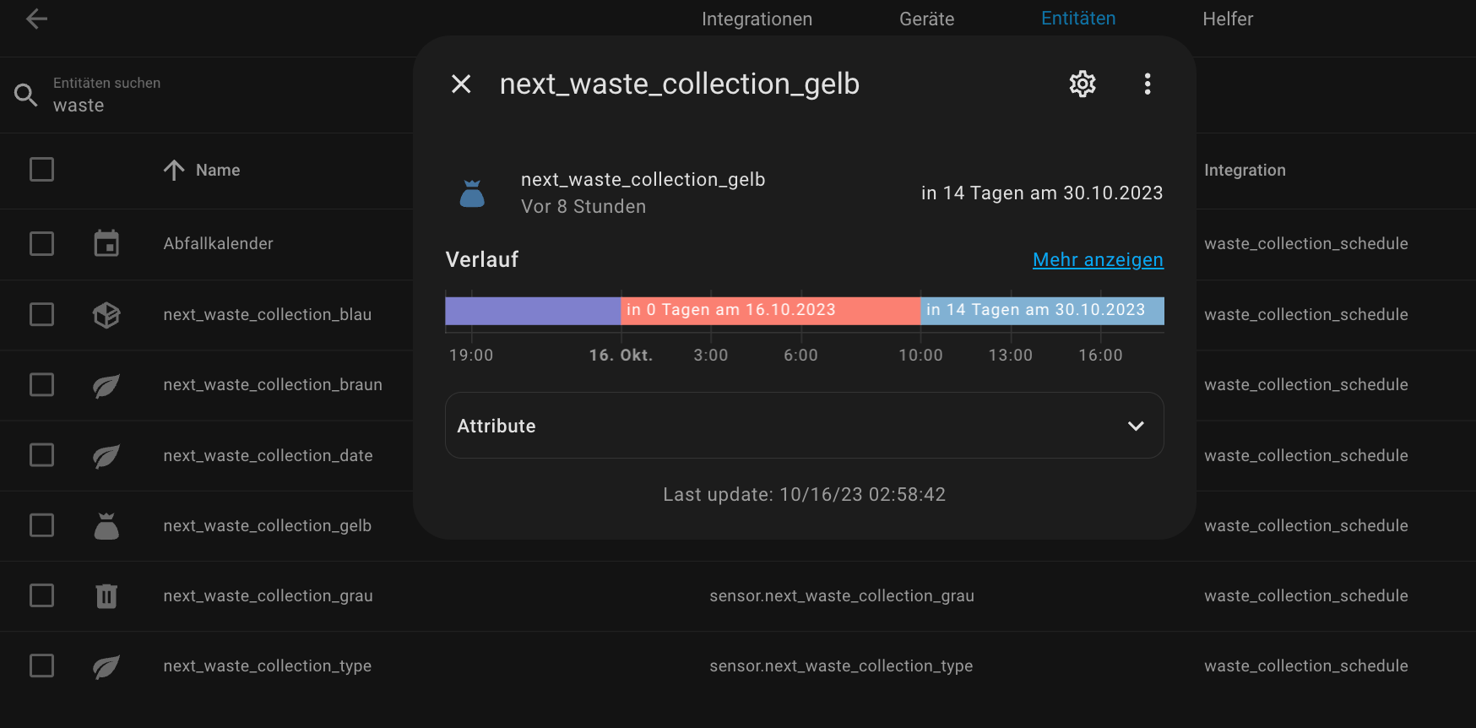Expand the Attribute section
The image size is (1476, 728).
(804, 426)
